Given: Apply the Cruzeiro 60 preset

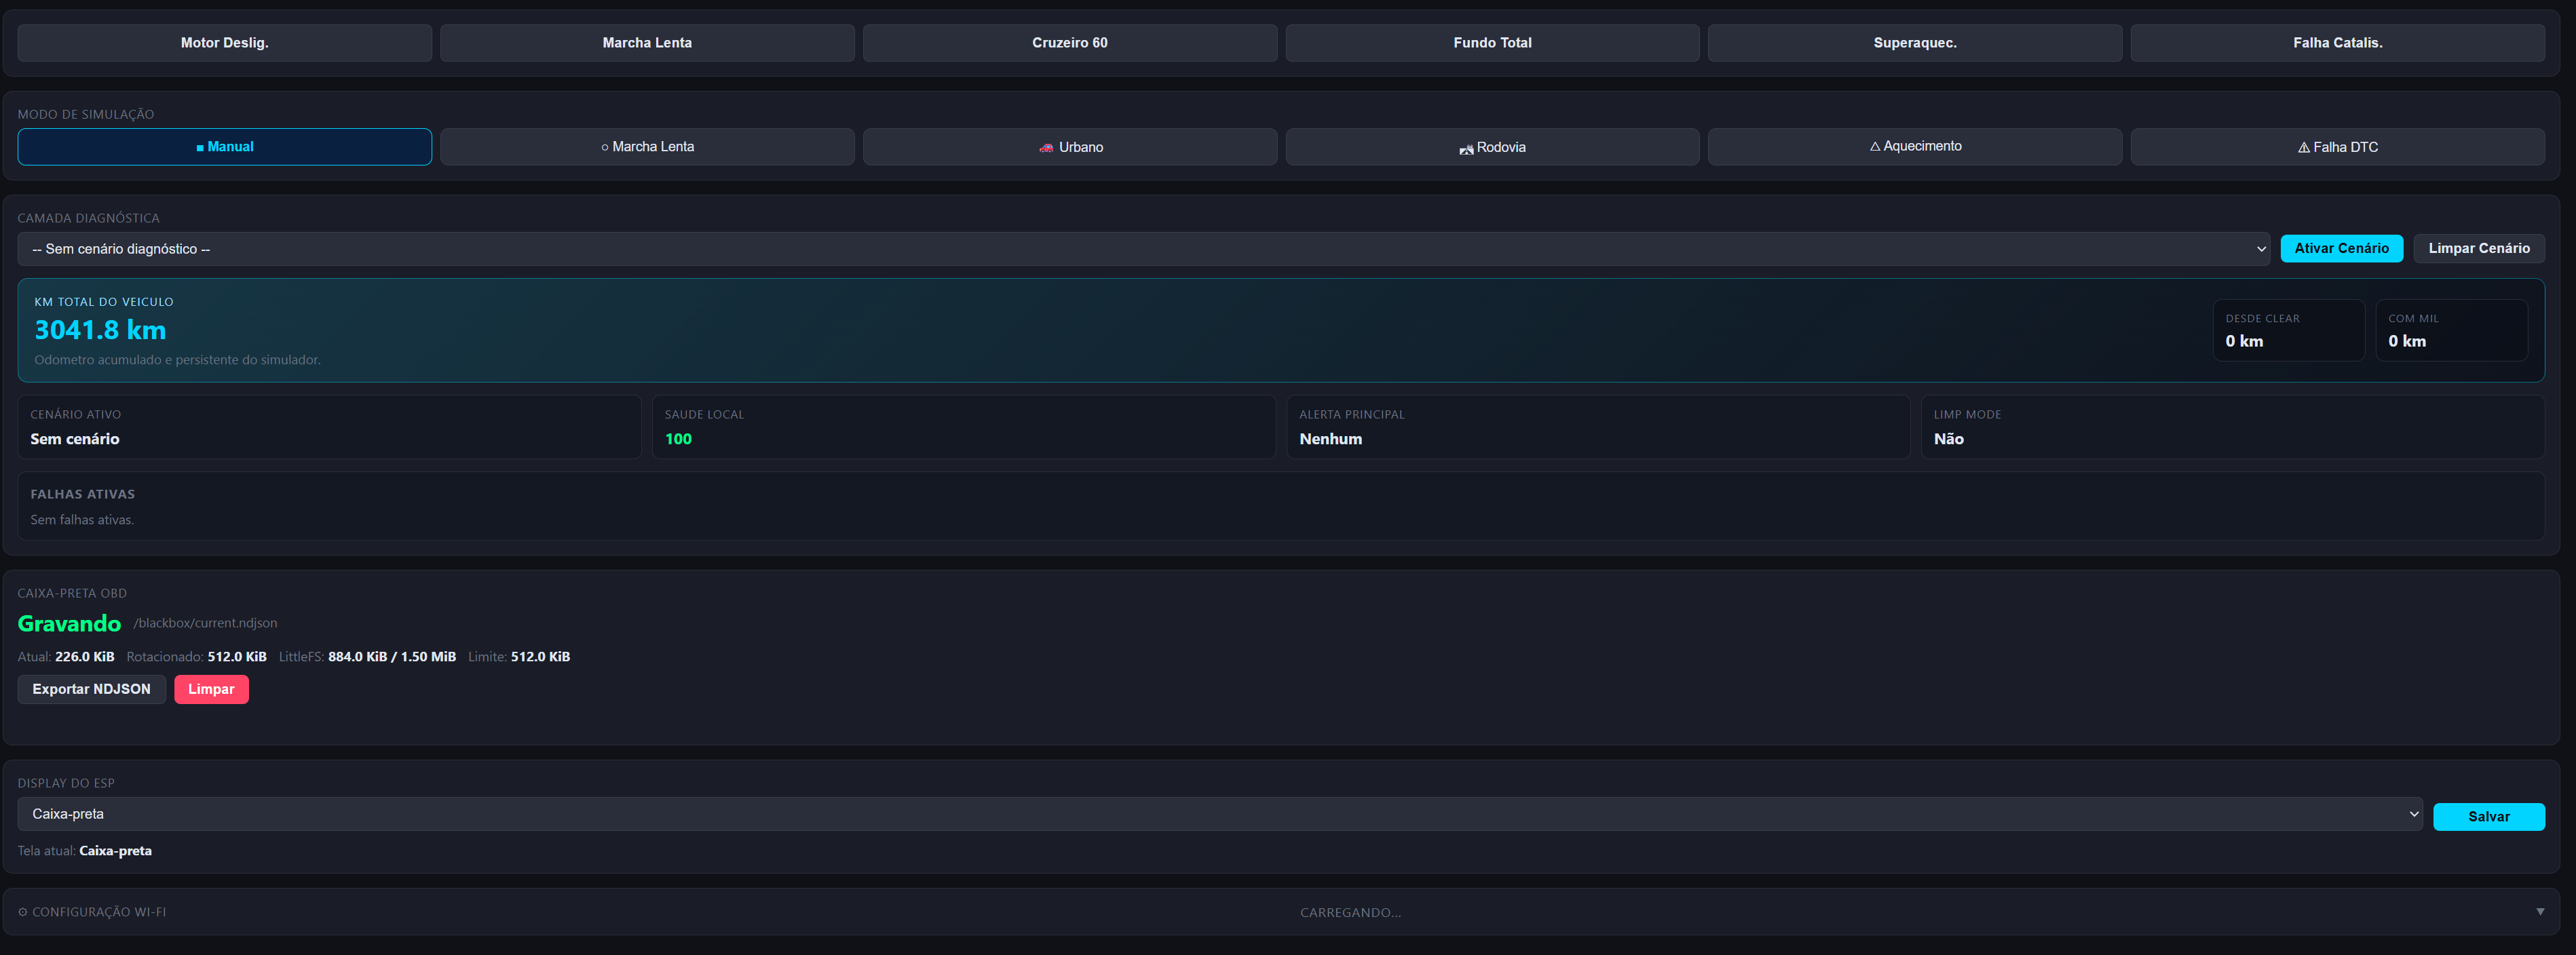Looking at the screenshot, I should [1070, 43].
